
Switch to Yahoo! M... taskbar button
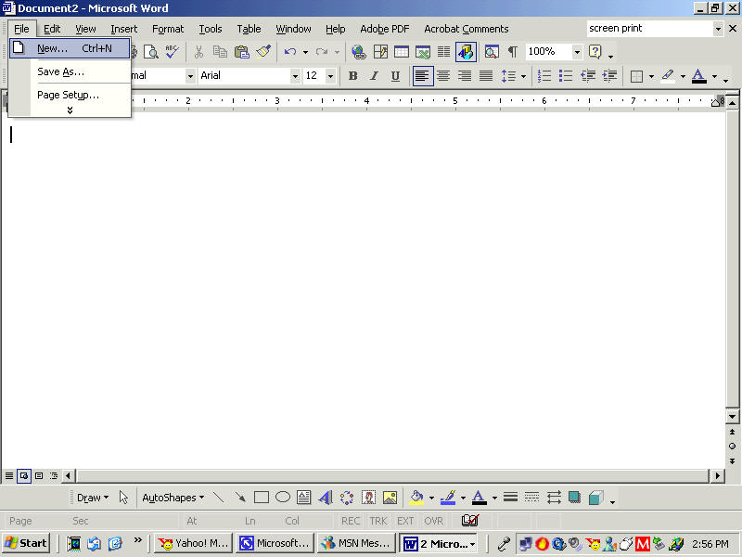click(194, 543)
